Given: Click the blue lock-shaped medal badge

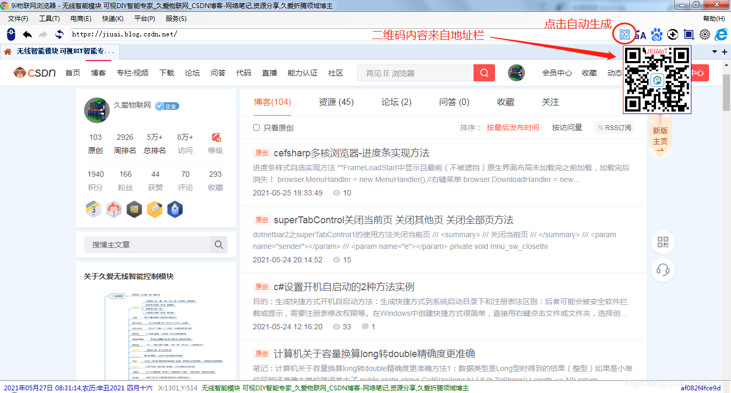Looking at the screenshot, I should 175,209.
